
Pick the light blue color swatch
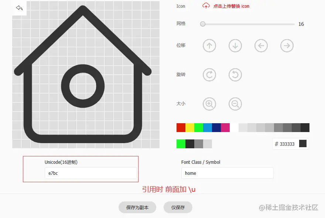(x=208, y=128)
